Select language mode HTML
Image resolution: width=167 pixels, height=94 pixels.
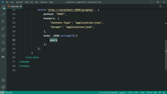click(142, 92)
